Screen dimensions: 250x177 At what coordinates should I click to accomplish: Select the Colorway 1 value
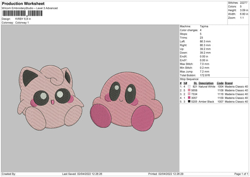tap(23, 22)
